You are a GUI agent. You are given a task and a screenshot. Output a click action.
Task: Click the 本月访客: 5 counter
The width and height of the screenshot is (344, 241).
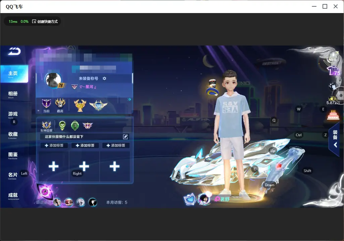pyautogui.click(x=117, y=203)
